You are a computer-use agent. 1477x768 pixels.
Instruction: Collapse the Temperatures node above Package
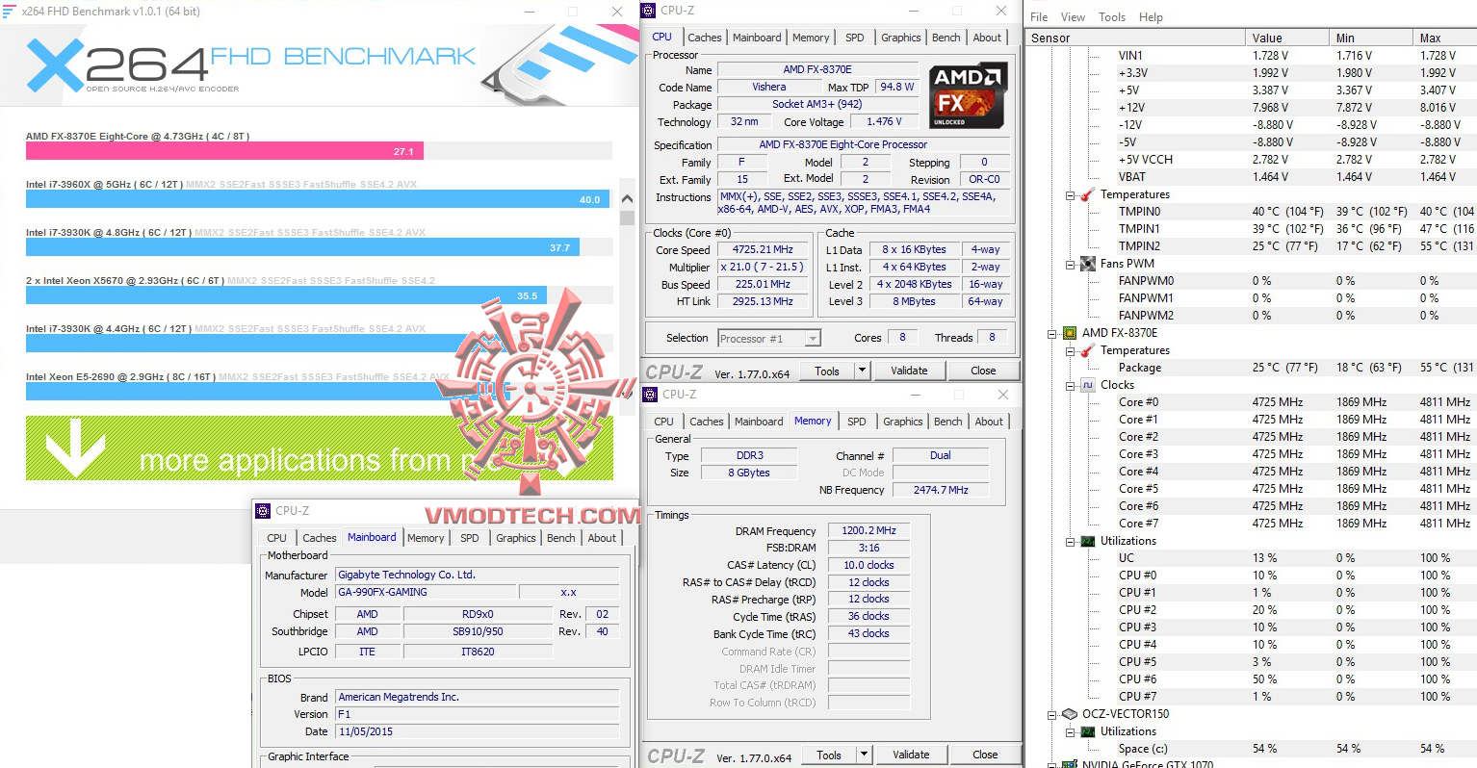1070,351
